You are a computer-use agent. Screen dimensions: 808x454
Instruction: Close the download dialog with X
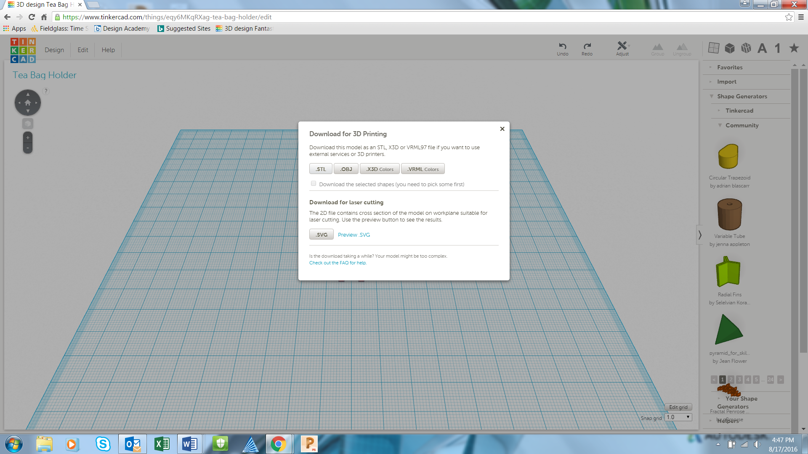[502, 129]
